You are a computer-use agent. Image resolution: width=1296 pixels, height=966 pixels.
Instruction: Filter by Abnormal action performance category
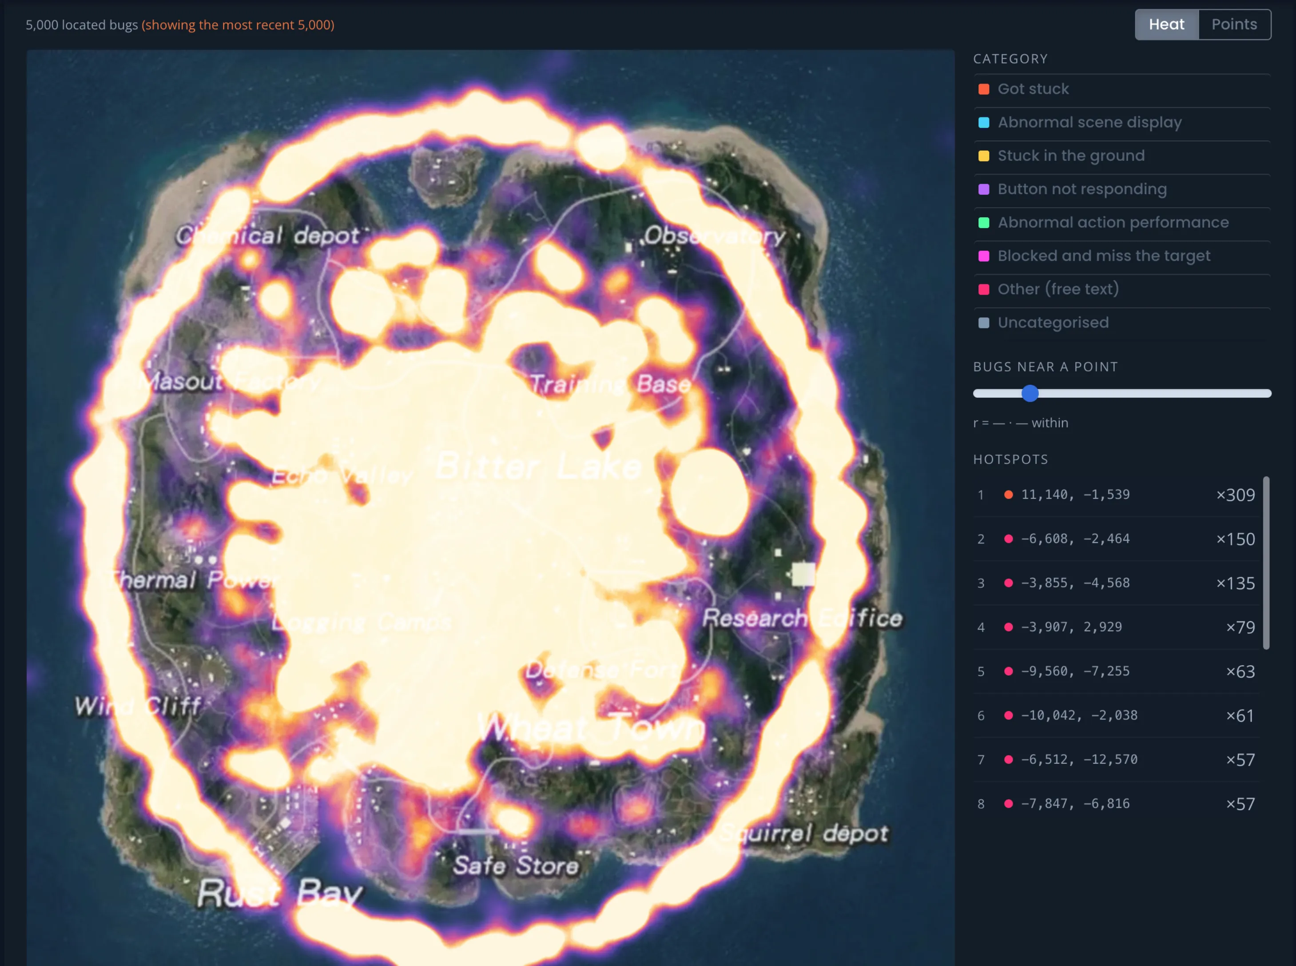1121,223
